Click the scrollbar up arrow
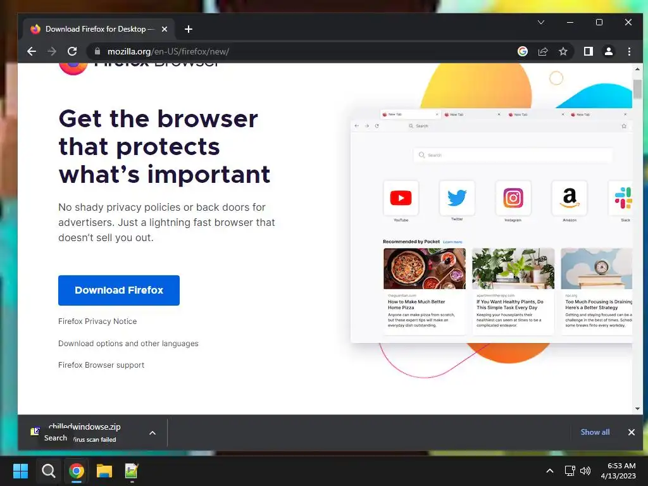 pyautogui.click(x=637, y=69)
